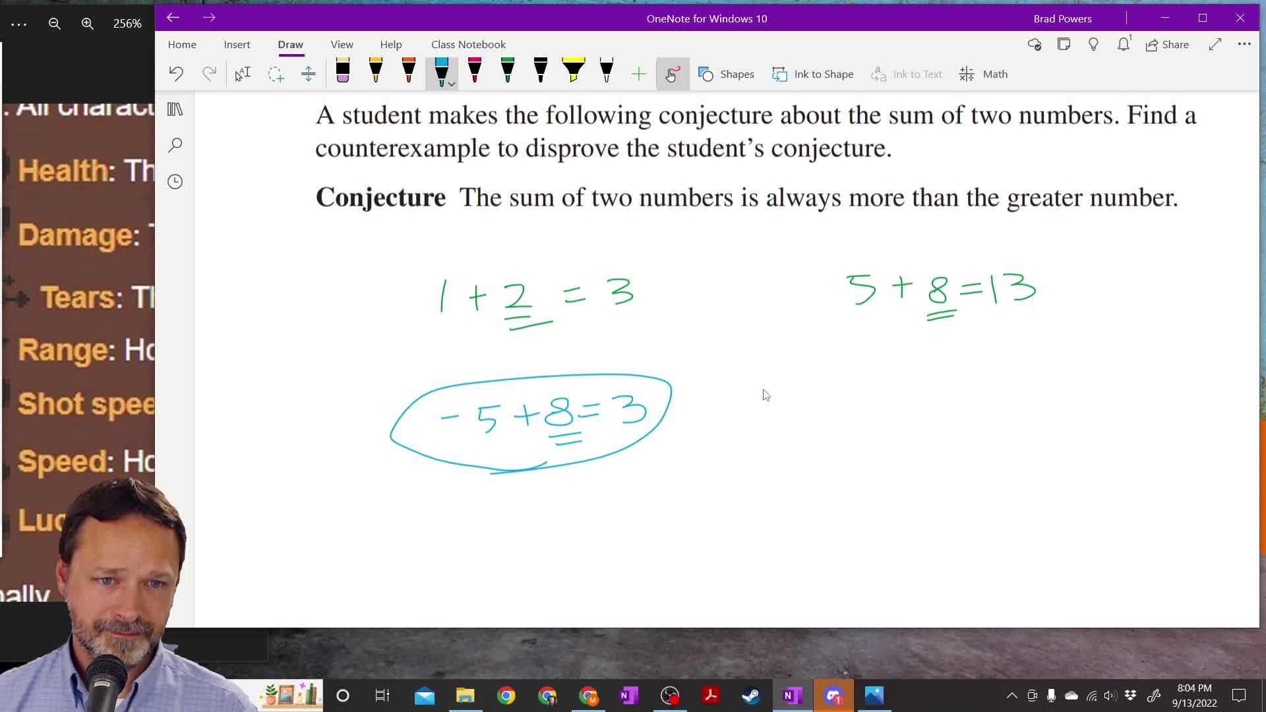Open the Math assistant

pos(983,74)
